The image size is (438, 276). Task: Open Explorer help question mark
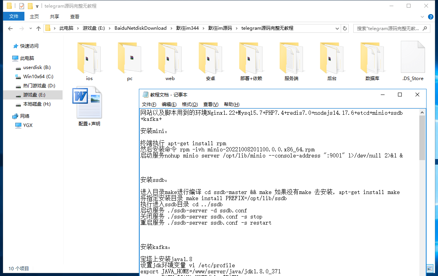coord(431,17)
